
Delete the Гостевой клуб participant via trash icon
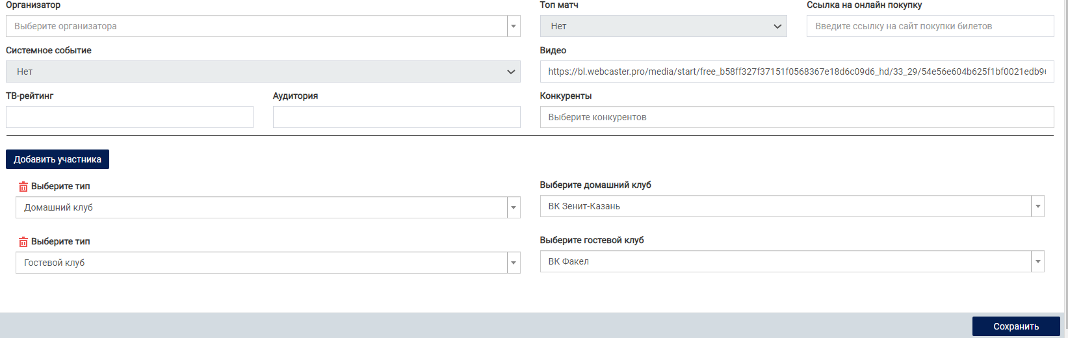(23, 242)
